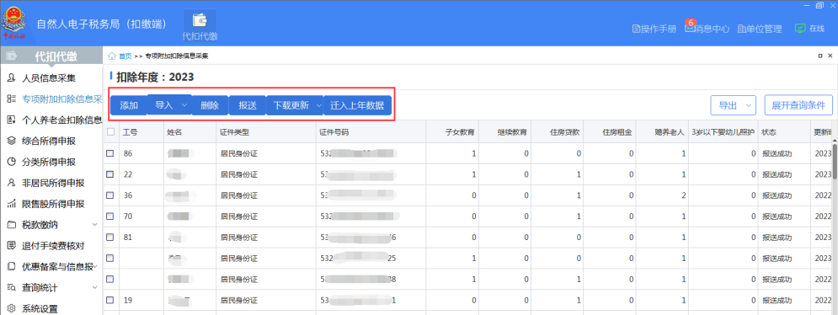Click the vertical scrollbar of the table
The height and width of the screenshot is (315, 838).
point(835,160)
